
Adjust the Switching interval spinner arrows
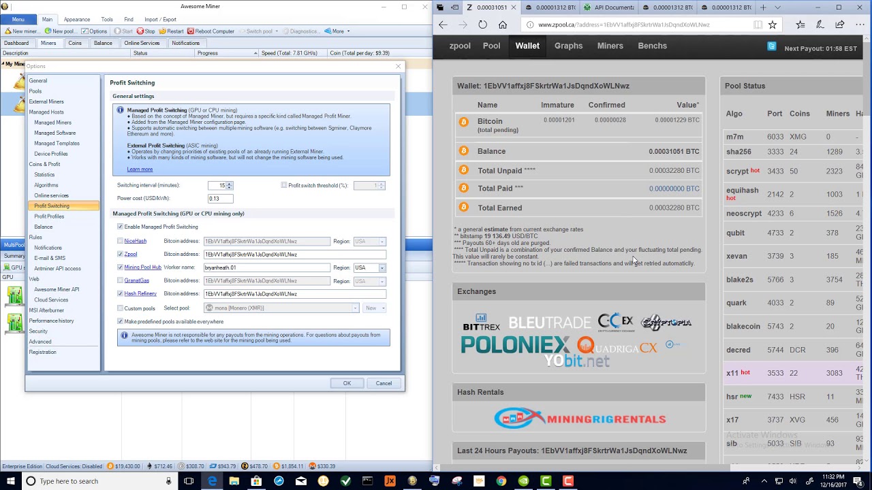click(230, 185)
